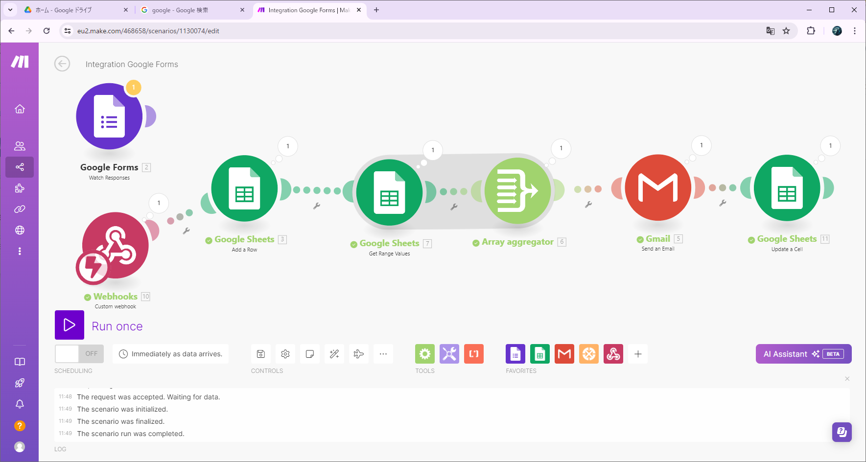Viewport: 866px width, 462px height.
Task: Click the orange badge on Google Forms module
Action: [x=134, y=88]
